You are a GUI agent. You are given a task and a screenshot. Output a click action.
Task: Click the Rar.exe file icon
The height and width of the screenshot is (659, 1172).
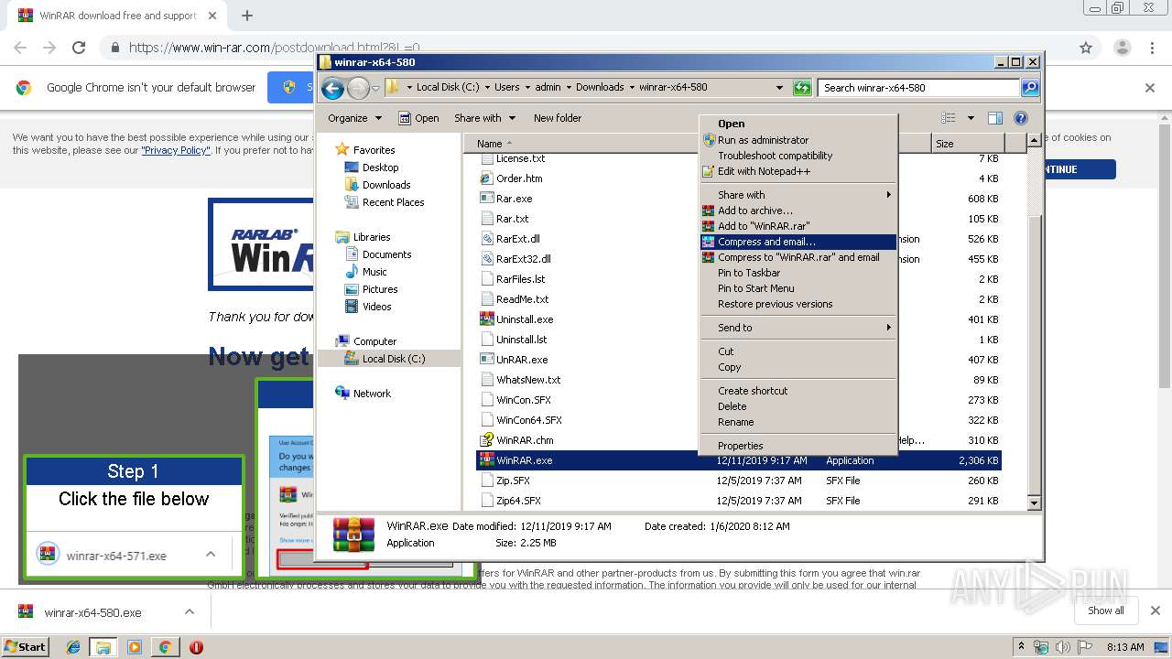487,199
